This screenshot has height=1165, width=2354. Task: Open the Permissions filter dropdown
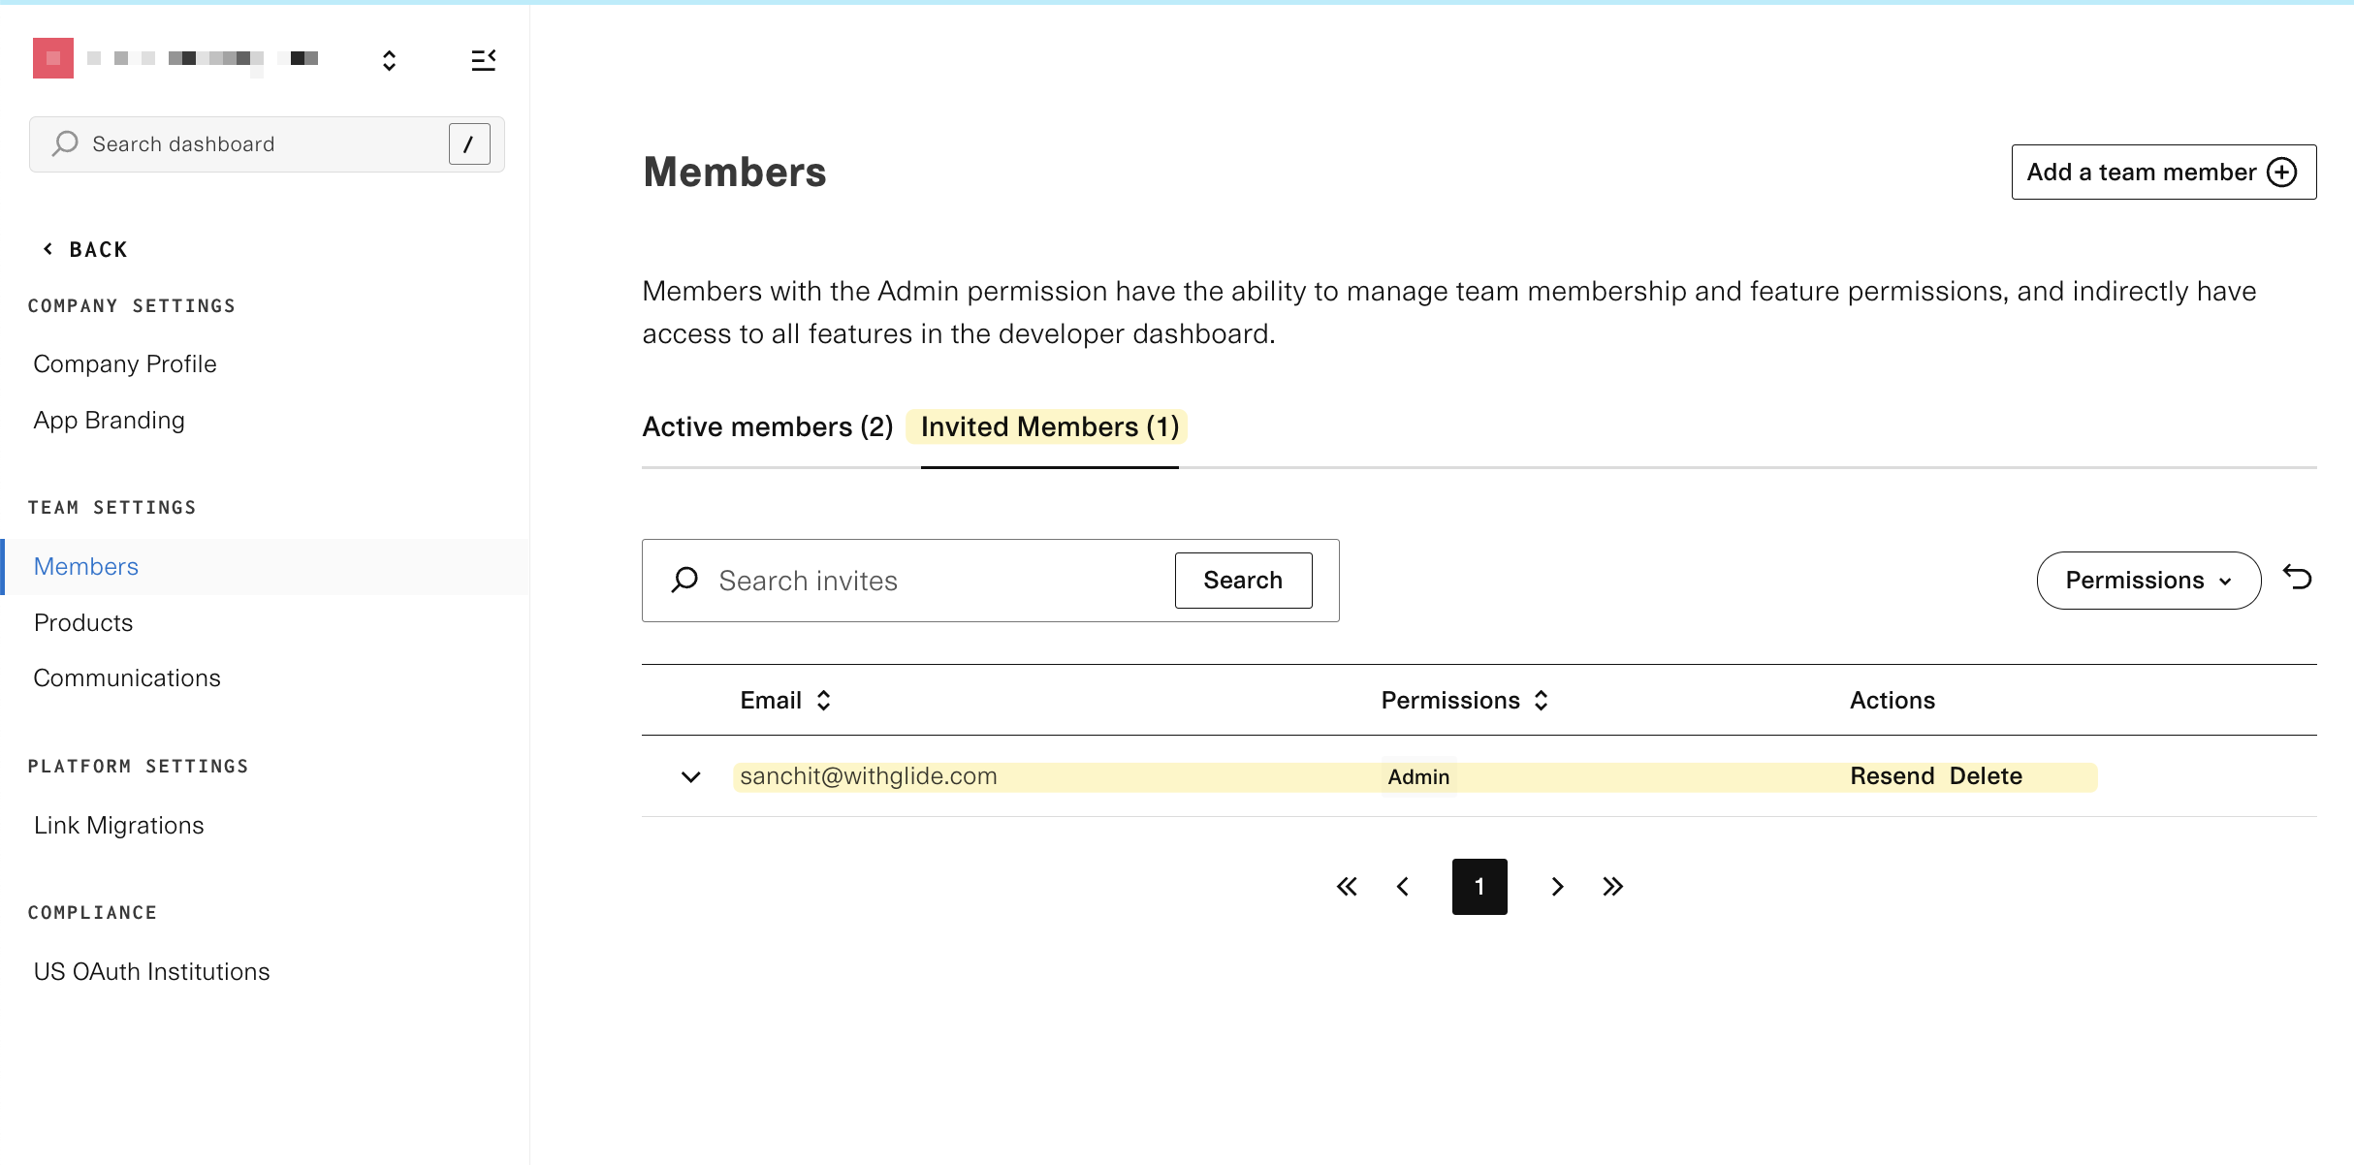pyautogui.click(x=2148, y=580)
